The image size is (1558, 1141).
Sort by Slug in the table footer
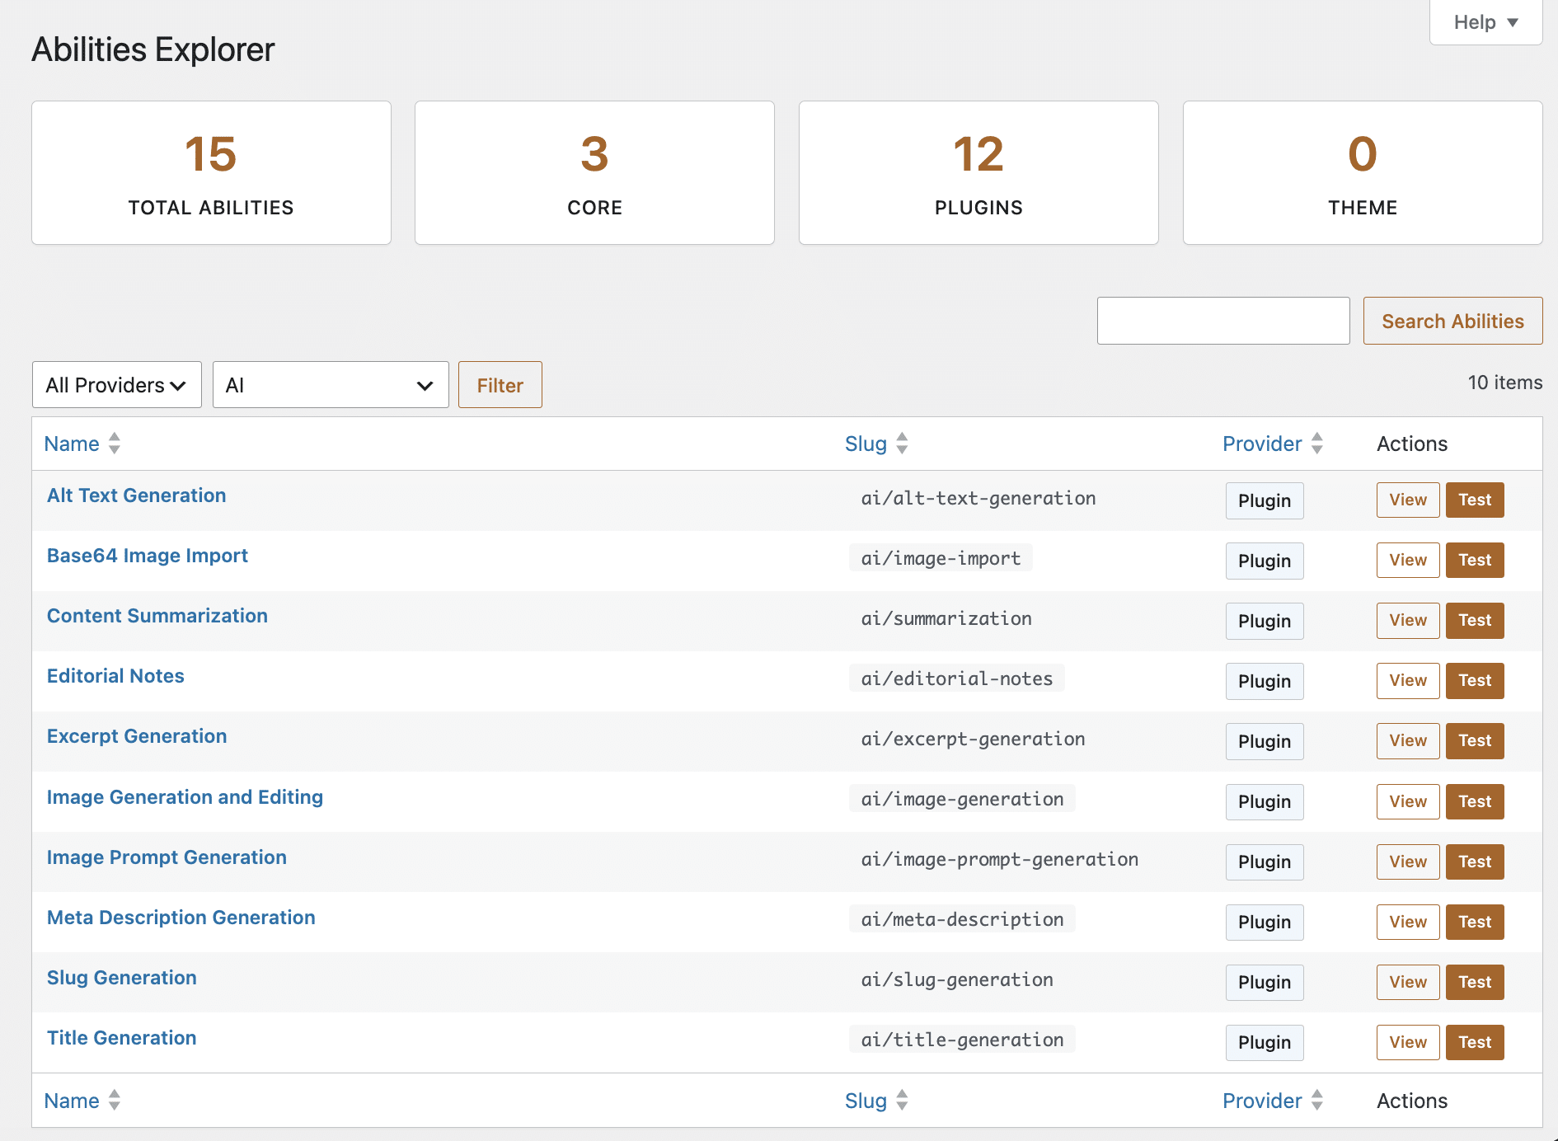pos(876,1101)
